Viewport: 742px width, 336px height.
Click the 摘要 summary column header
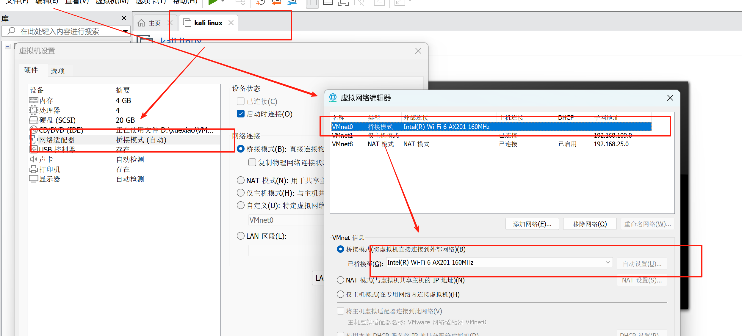point(167,90)
